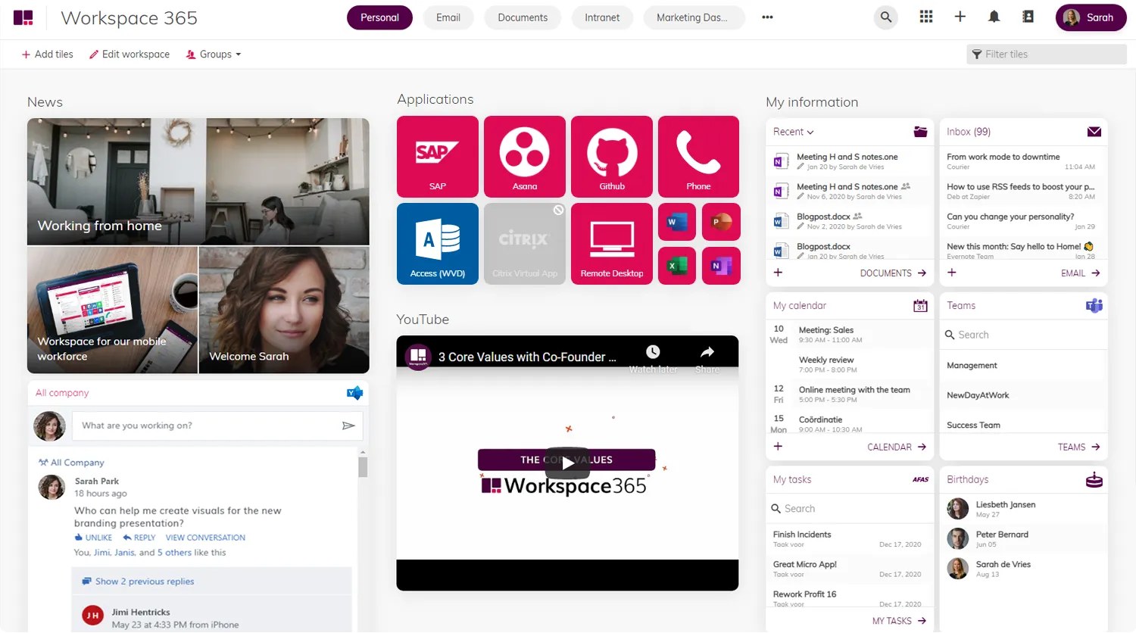Click VIEW CONVERSATION link

point(205,538)
